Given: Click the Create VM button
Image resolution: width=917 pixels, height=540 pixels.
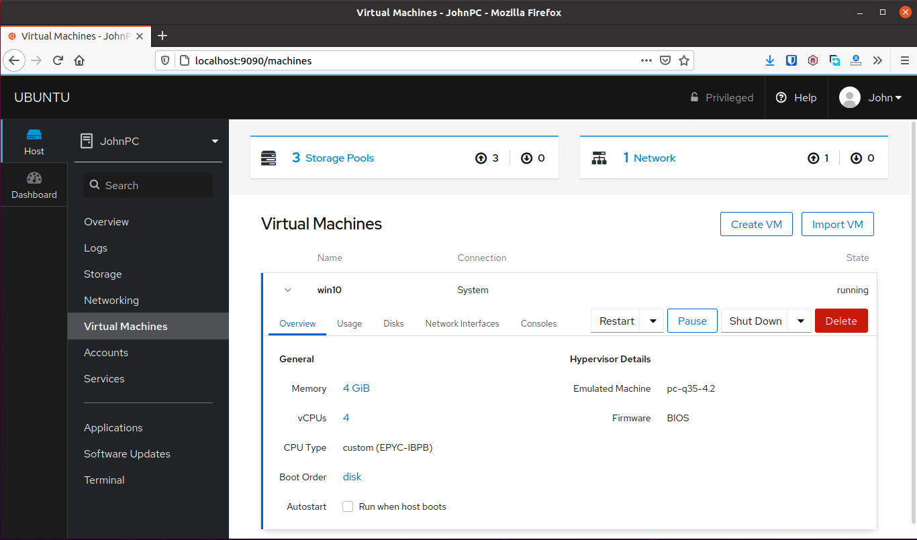Looking at the screenshot, I should [x=756, y=224].
